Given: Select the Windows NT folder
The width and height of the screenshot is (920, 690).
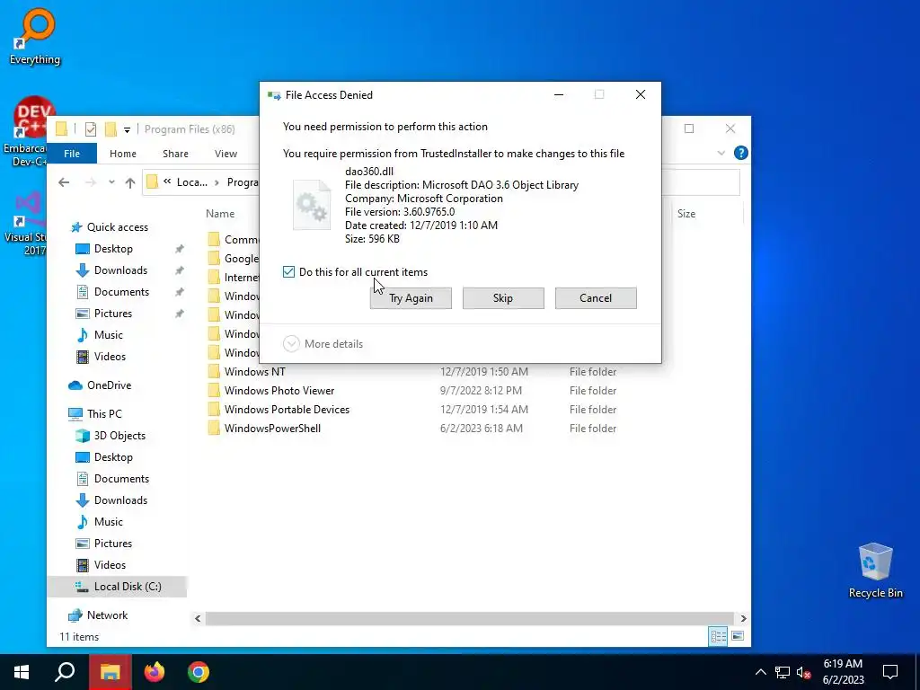Looking at the screenshot, I should pos(254,371).
